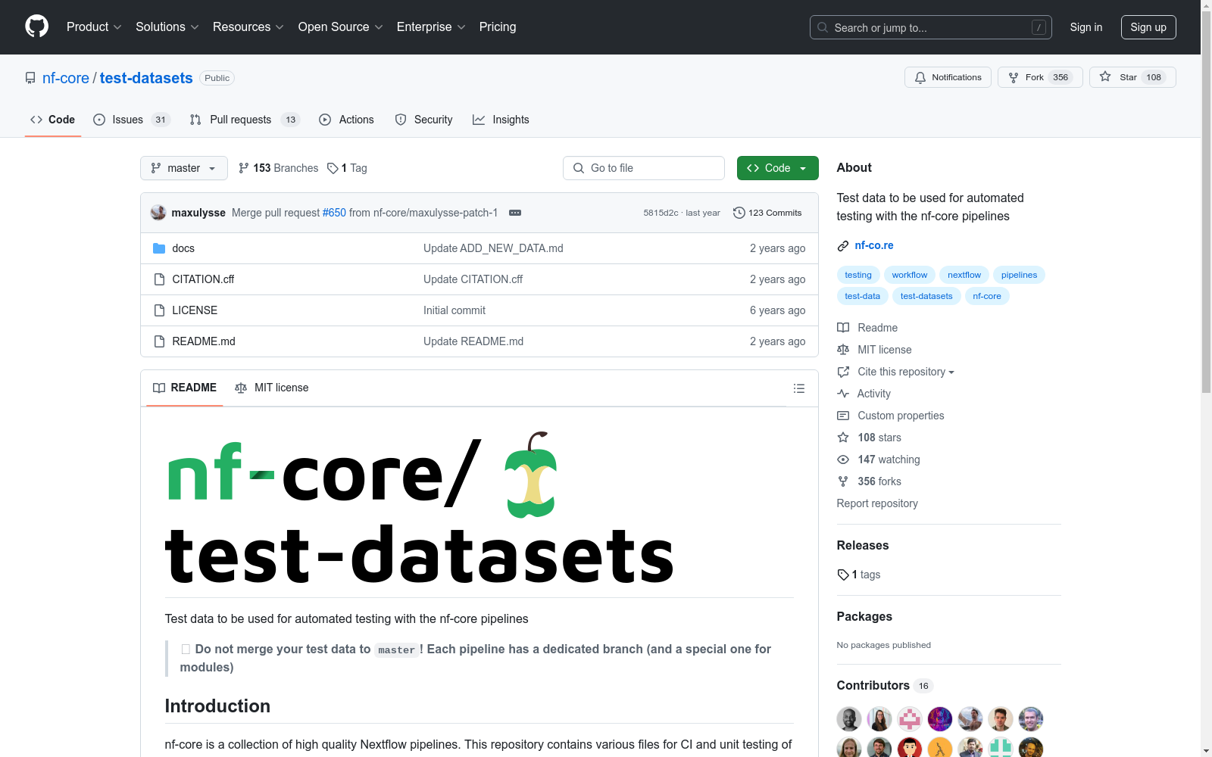Screen dimensions: 1212x757
Task: Click the Notifications button
Action: (x=948, y=77)
